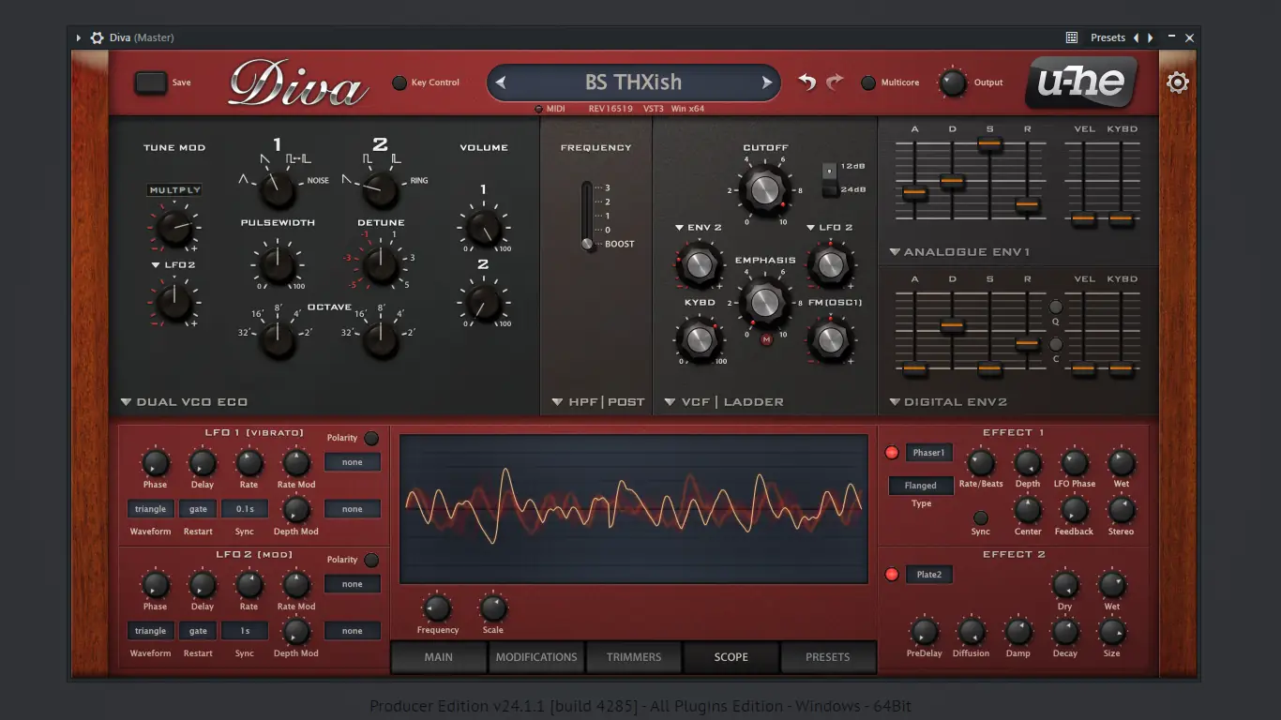Open the LFO 2 cutoff modulation source menu

click(830, 228)
